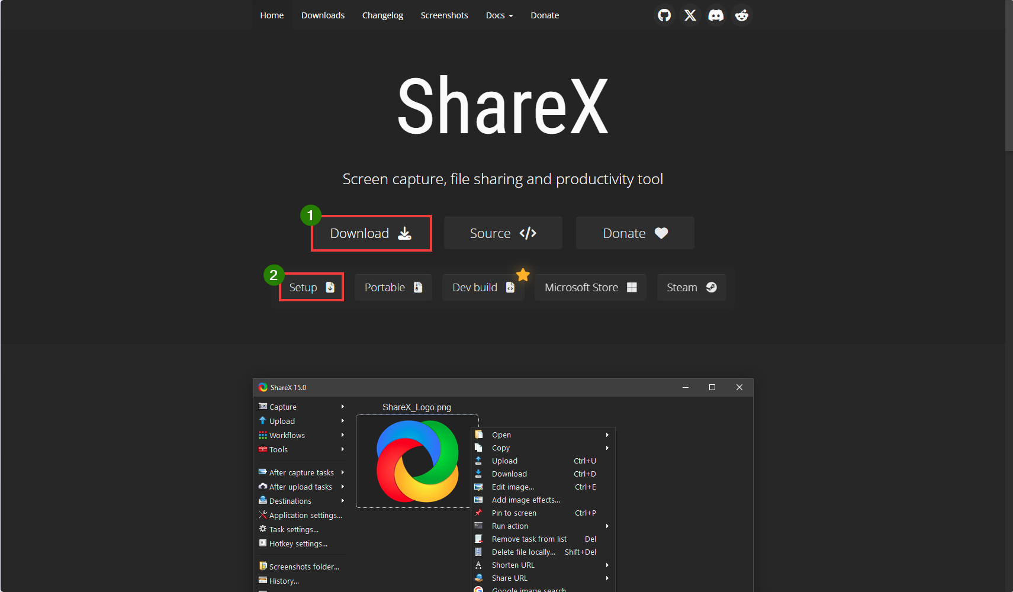
Task: Click the tagline "Screen capture, file sharing and productivity tool"
Action: pyautogui.click(x=503, y=179)
